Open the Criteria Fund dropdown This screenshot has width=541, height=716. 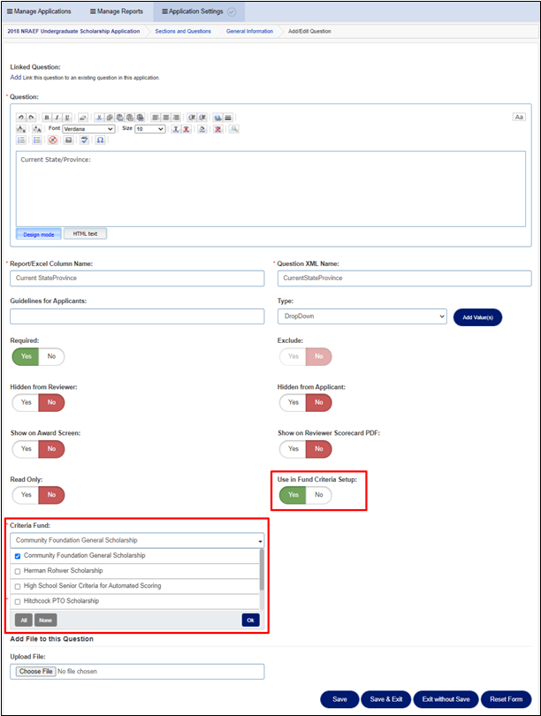[x=137, y=540]
